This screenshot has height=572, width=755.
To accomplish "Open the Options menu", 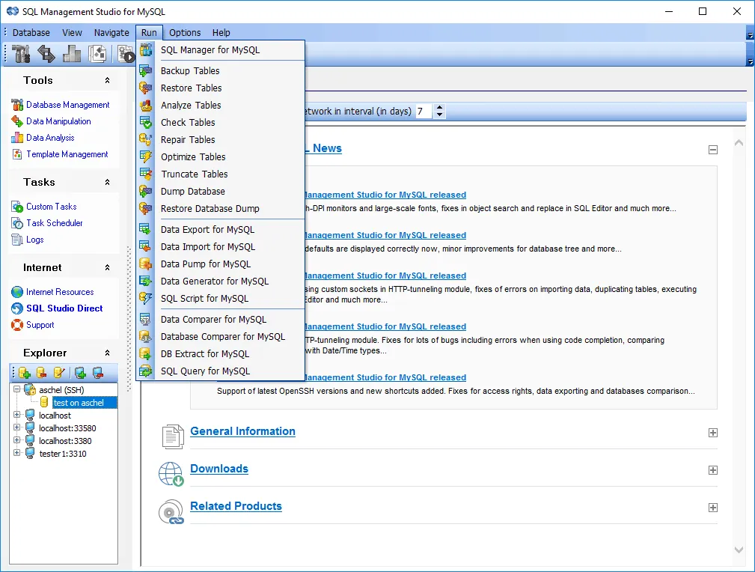I will point(185,32).
